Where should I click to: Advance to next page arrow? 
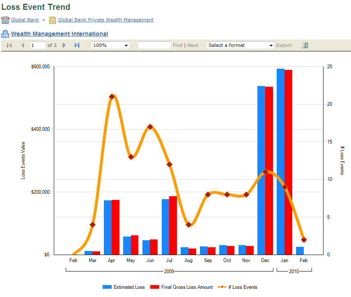coord(64,45)
